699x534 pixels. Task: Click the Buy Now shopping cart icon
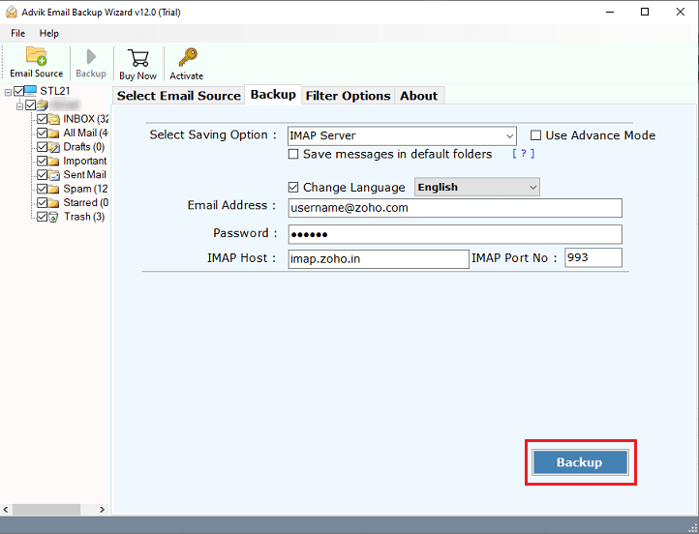click(x=137, y=58)
